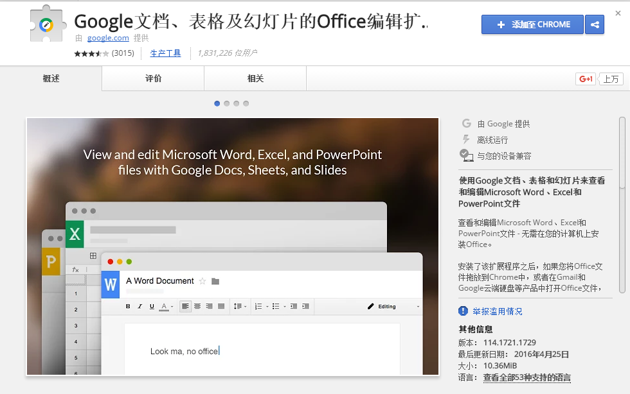Click the offline lightning bolt icon
630x394 pixels.
(465, 140)
